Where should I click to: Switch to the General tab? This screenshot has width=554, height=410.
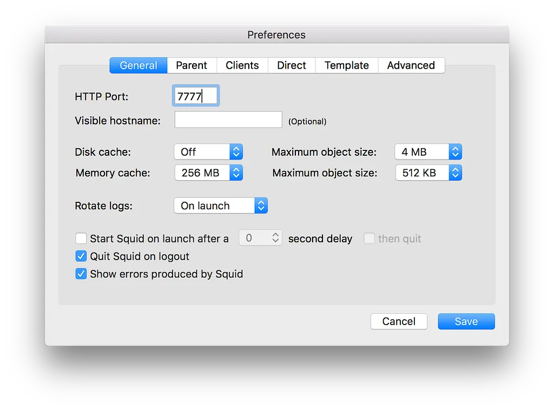[138, 65]
